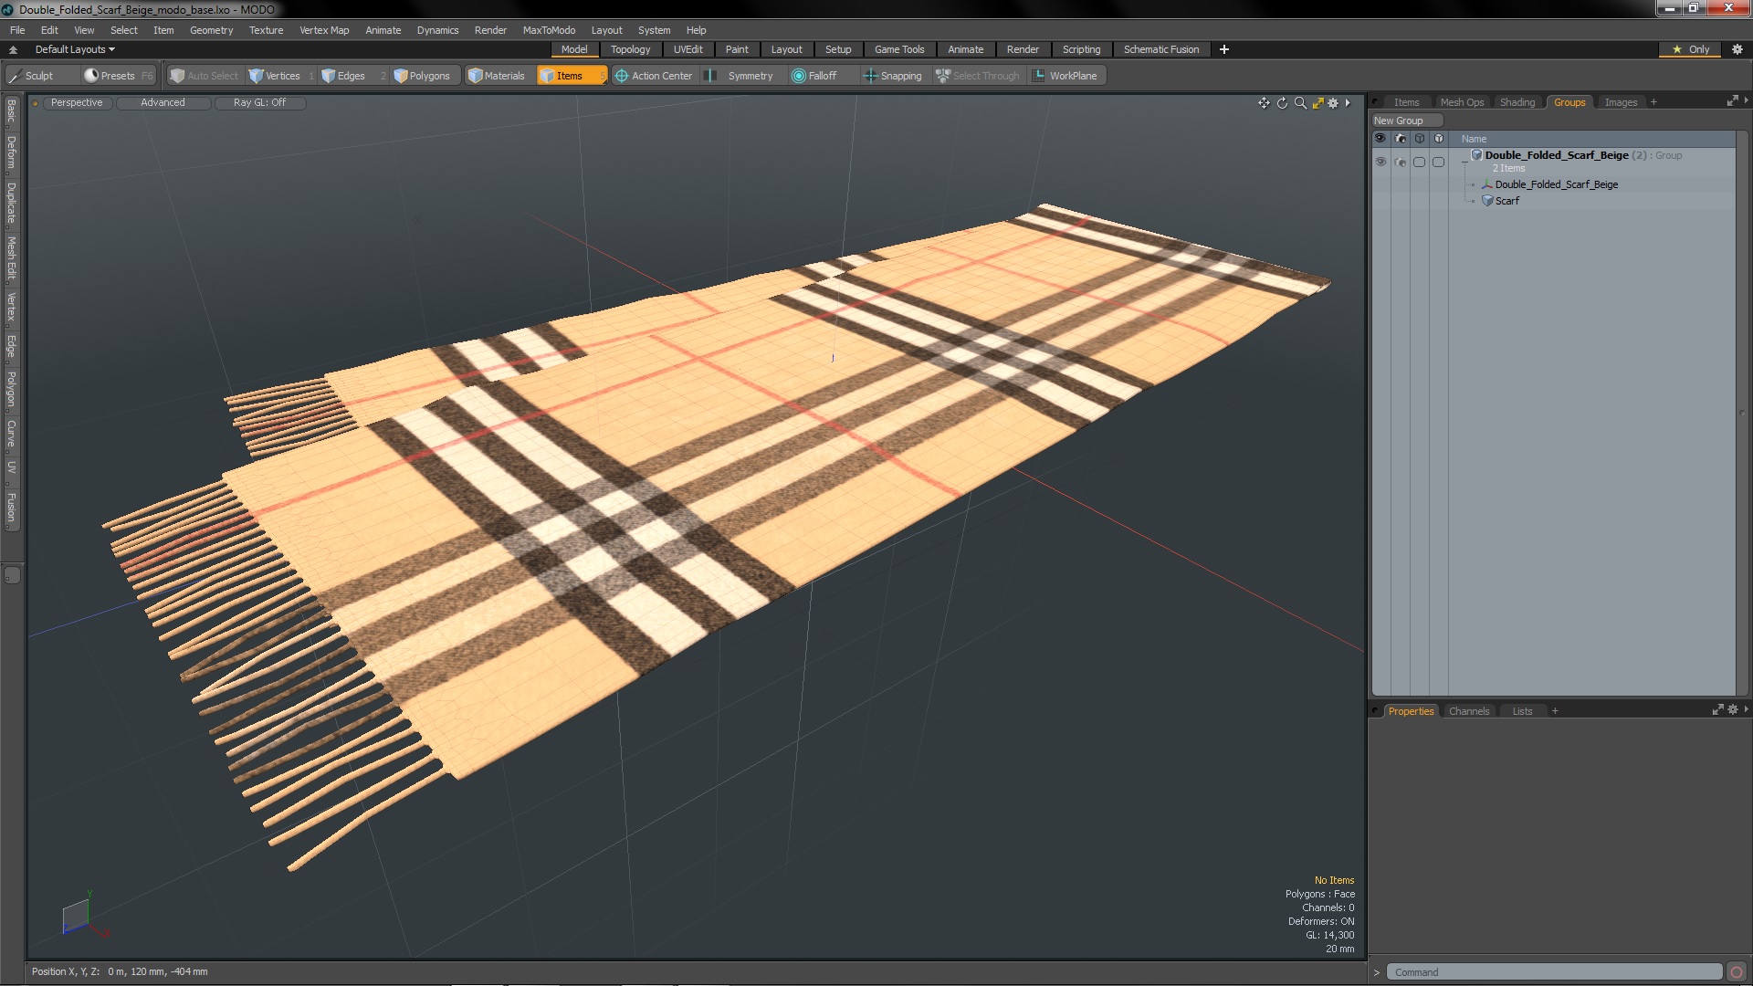Open layout settings gear at top right
Image resolution: width=1753 pixels, height=986 pixels.
(1737, 49)
